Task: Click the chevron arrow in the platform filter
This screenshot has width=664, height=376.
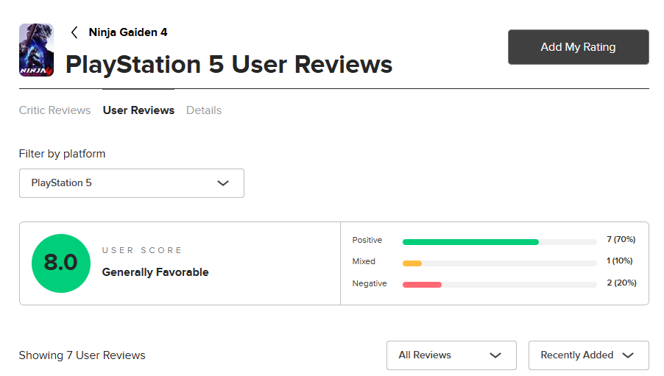Action: point(223,183)
